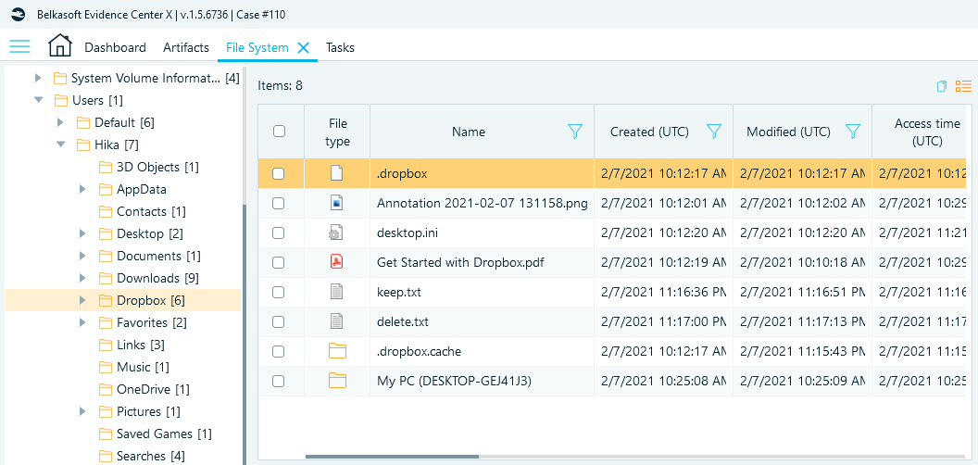Click the desktop.ini settings file icon
This screenshot has width=978, height=465.
(x=337, y=232)
